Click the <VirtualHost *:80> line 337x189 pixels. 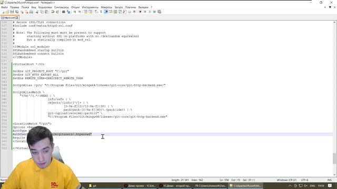coord(28,64)
